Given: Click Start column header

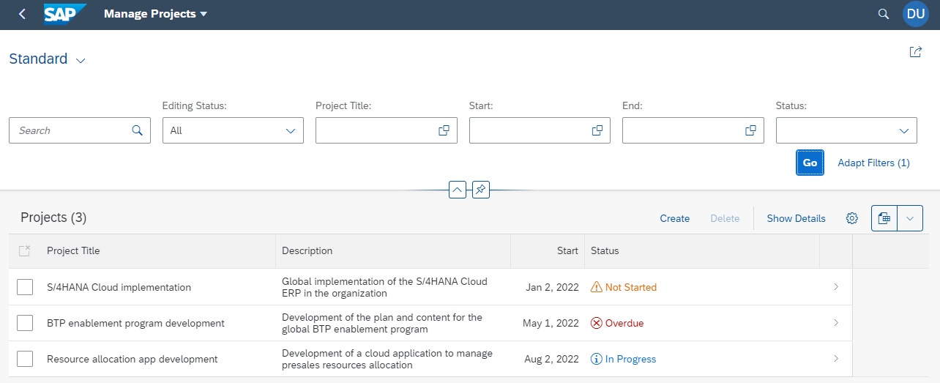Looking at the screenshot, I should click(567, 250).
